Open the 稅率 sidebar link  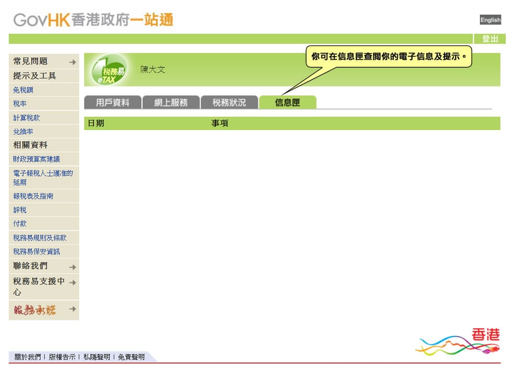pos(20,104)
